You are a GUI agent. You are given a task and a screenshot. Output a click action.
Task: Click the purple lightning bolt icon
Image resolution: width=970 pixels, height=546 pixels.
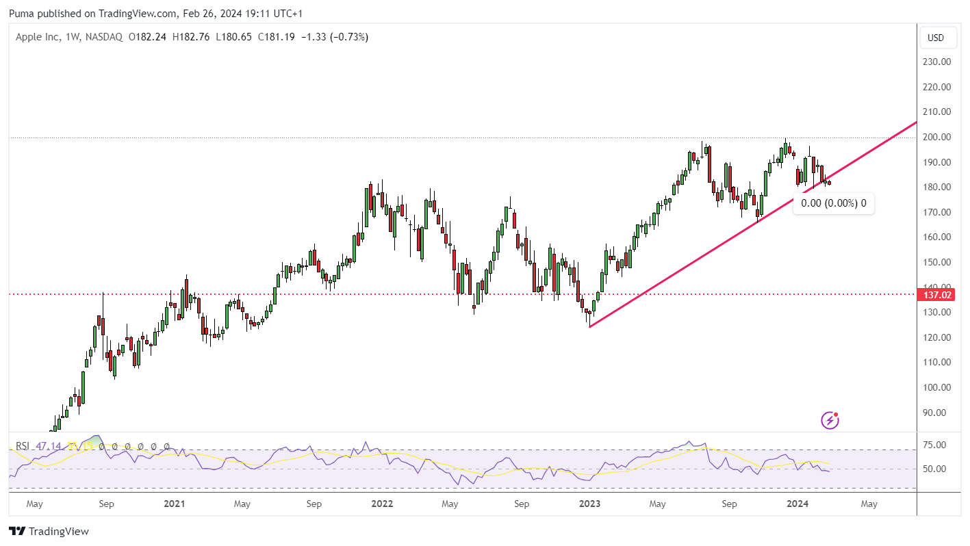[830, 419]
